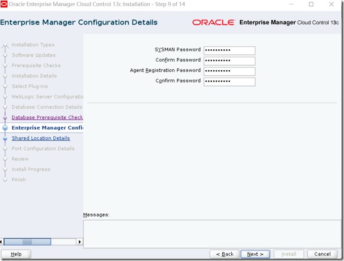This screenshot has width=344, height=261.
Task: Select the Enterprise Manager Config step
Action: pos(48,128)
